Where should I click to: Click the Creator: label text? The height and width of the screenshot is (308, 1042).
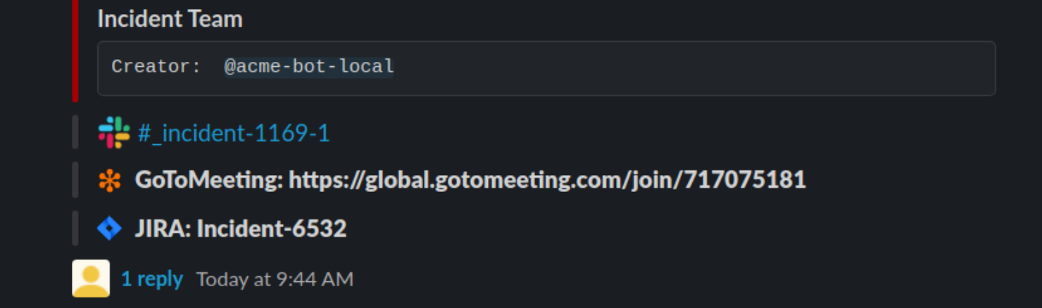[156, 67]
